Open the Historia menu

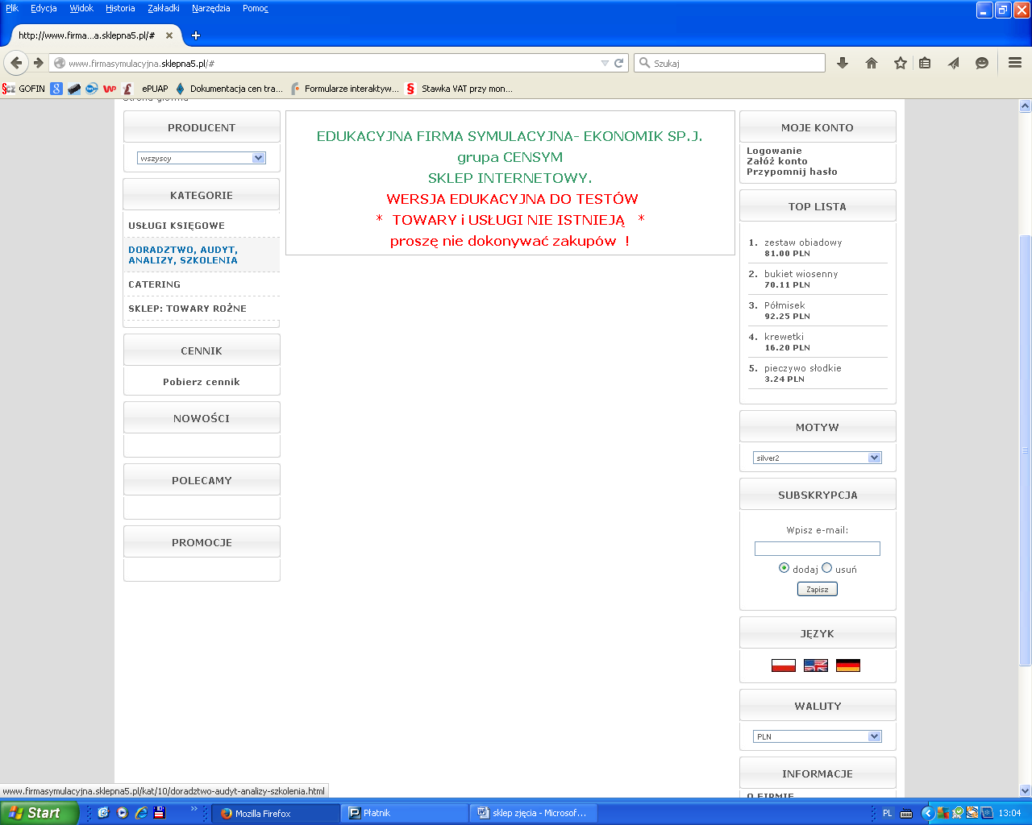click(x=120, y=8)
